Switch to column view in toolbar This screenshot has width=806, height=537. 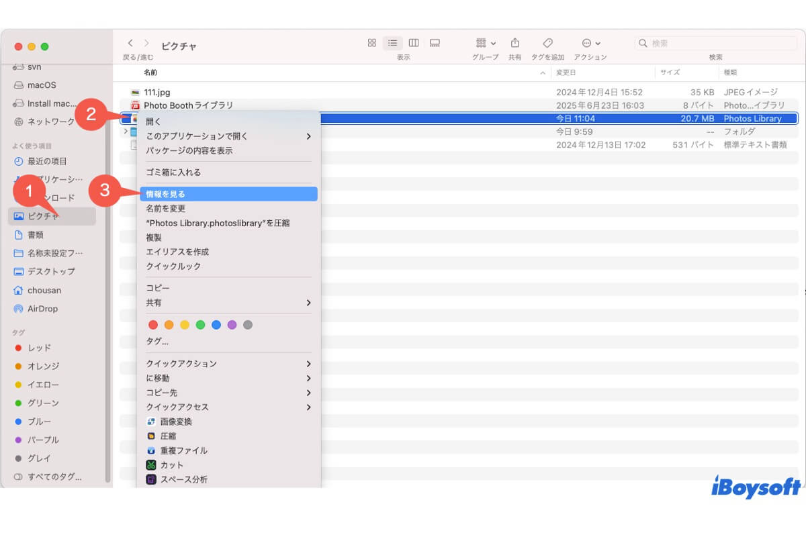pos(414,43)
